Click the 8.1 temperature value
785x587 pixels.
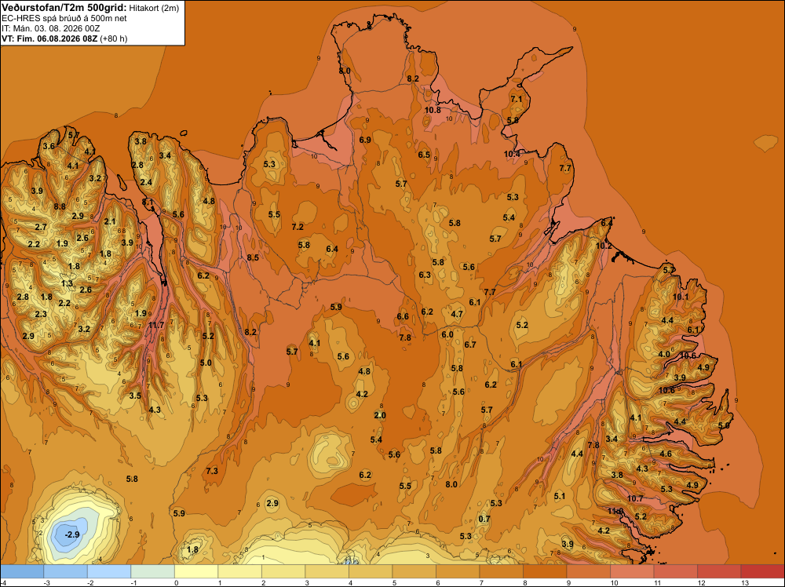click(148, 202)
